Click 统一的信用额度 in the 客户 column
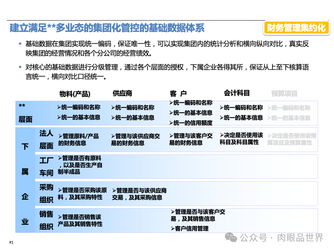This screenshot has height=251, width=334. pos(191,123)
